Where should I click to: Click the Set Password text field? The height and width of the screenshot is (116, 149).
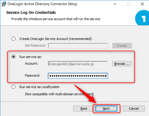[78, 46]
